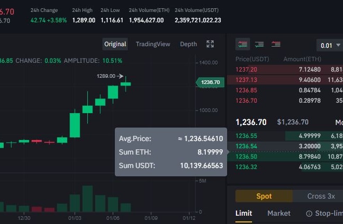Click the amount 0.84784 cell
The width and height of the screenshot is (343, 224).
point(310,90)
